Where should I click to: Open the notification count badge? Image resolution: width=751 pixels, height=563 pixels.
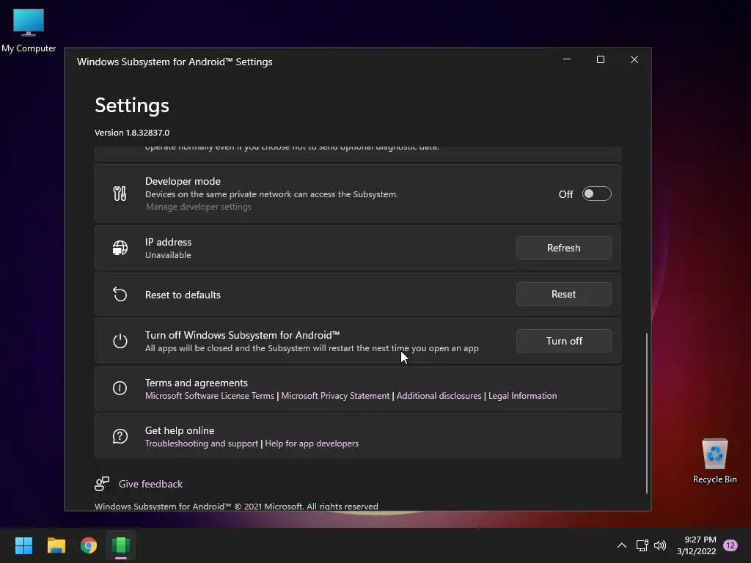pyautogui.click(x=730, y=545)
